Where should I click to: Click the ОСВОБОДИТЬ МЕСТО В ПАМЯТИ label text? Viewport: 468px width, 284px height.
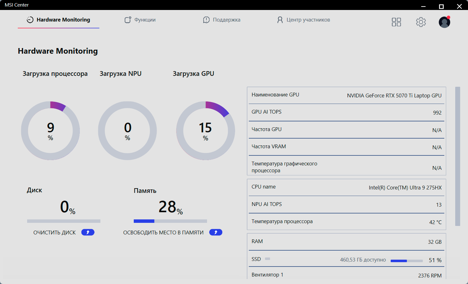[163, 233]
